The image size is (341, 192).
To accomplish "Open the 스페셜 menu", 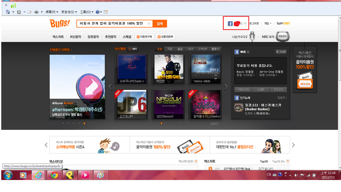I will click(x=127, y=37).
